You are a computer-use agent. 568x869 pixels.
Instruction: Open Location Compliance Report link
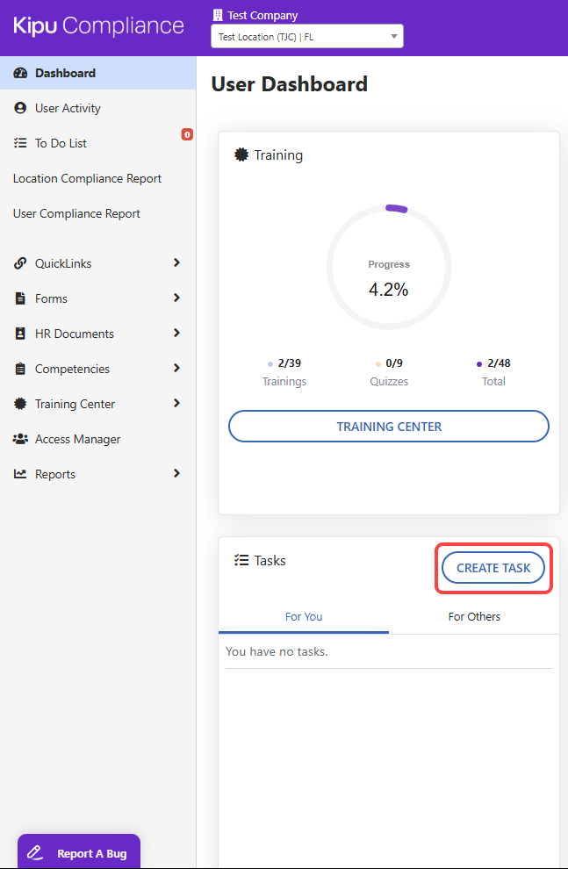click(x=88, y=178)
